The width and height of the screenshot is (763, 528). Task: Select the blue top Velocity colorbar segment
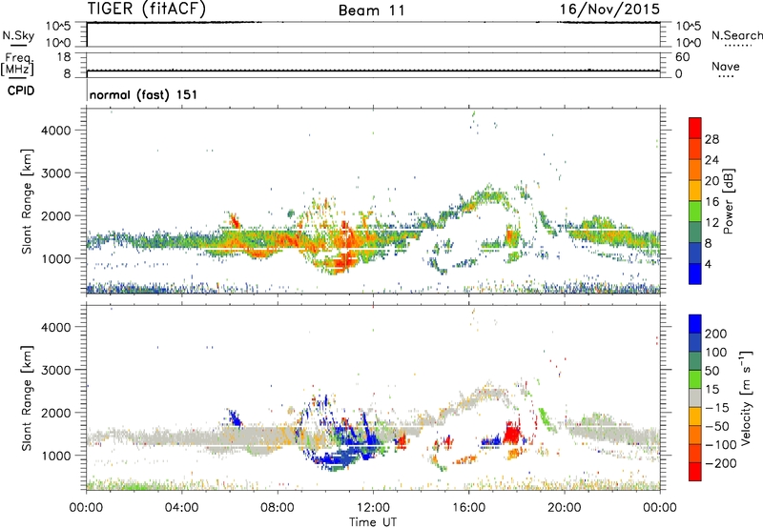pyautogui.click(x=695, y=324)
